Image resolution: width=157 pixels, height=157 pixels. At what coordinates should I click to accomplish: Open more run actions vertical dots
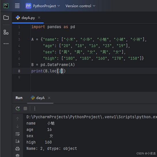coord(35,108)
